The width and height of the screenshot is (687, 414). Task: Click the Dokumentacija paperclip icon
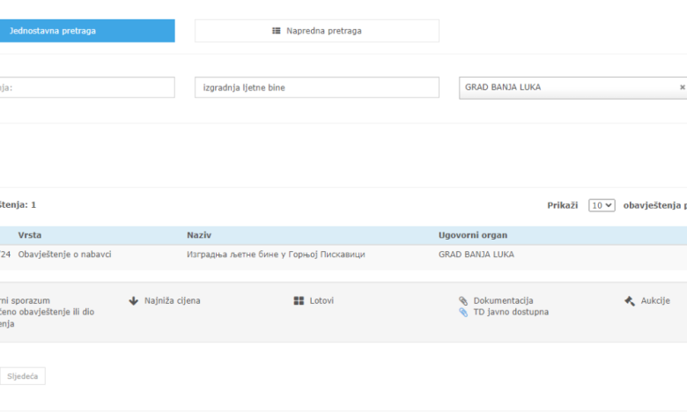463,300
